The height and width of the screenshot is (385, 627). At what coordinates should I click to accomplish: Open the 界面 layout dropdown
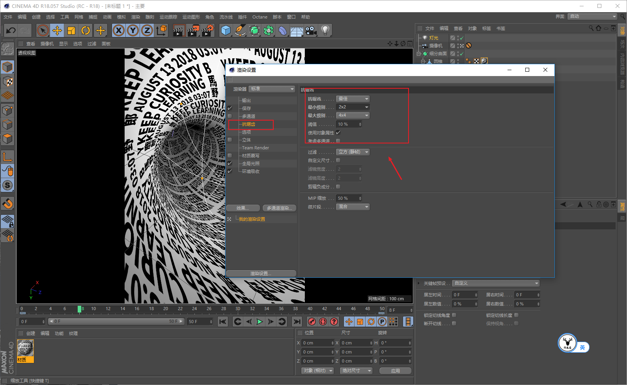point(593,17)
